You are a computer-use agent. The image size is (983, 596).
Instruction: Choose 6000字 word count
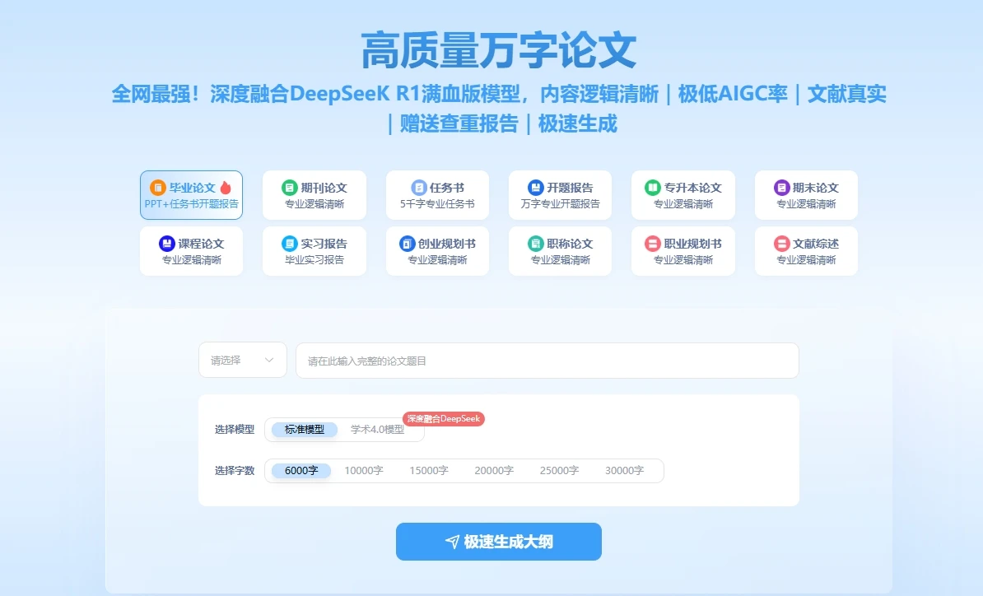pos(301,471)
